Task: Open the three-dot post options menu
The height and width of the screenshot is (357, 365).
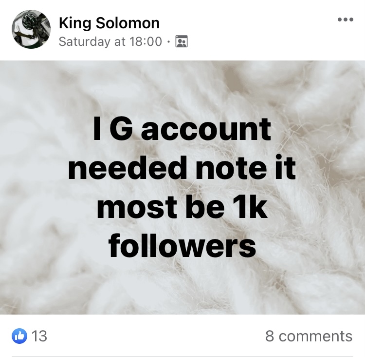Action: [x=345, y=20]
